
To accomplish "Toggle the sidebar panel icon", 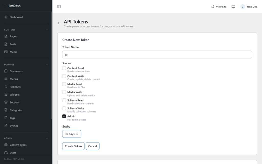I will pyautogui.click(x=59, y=6).
